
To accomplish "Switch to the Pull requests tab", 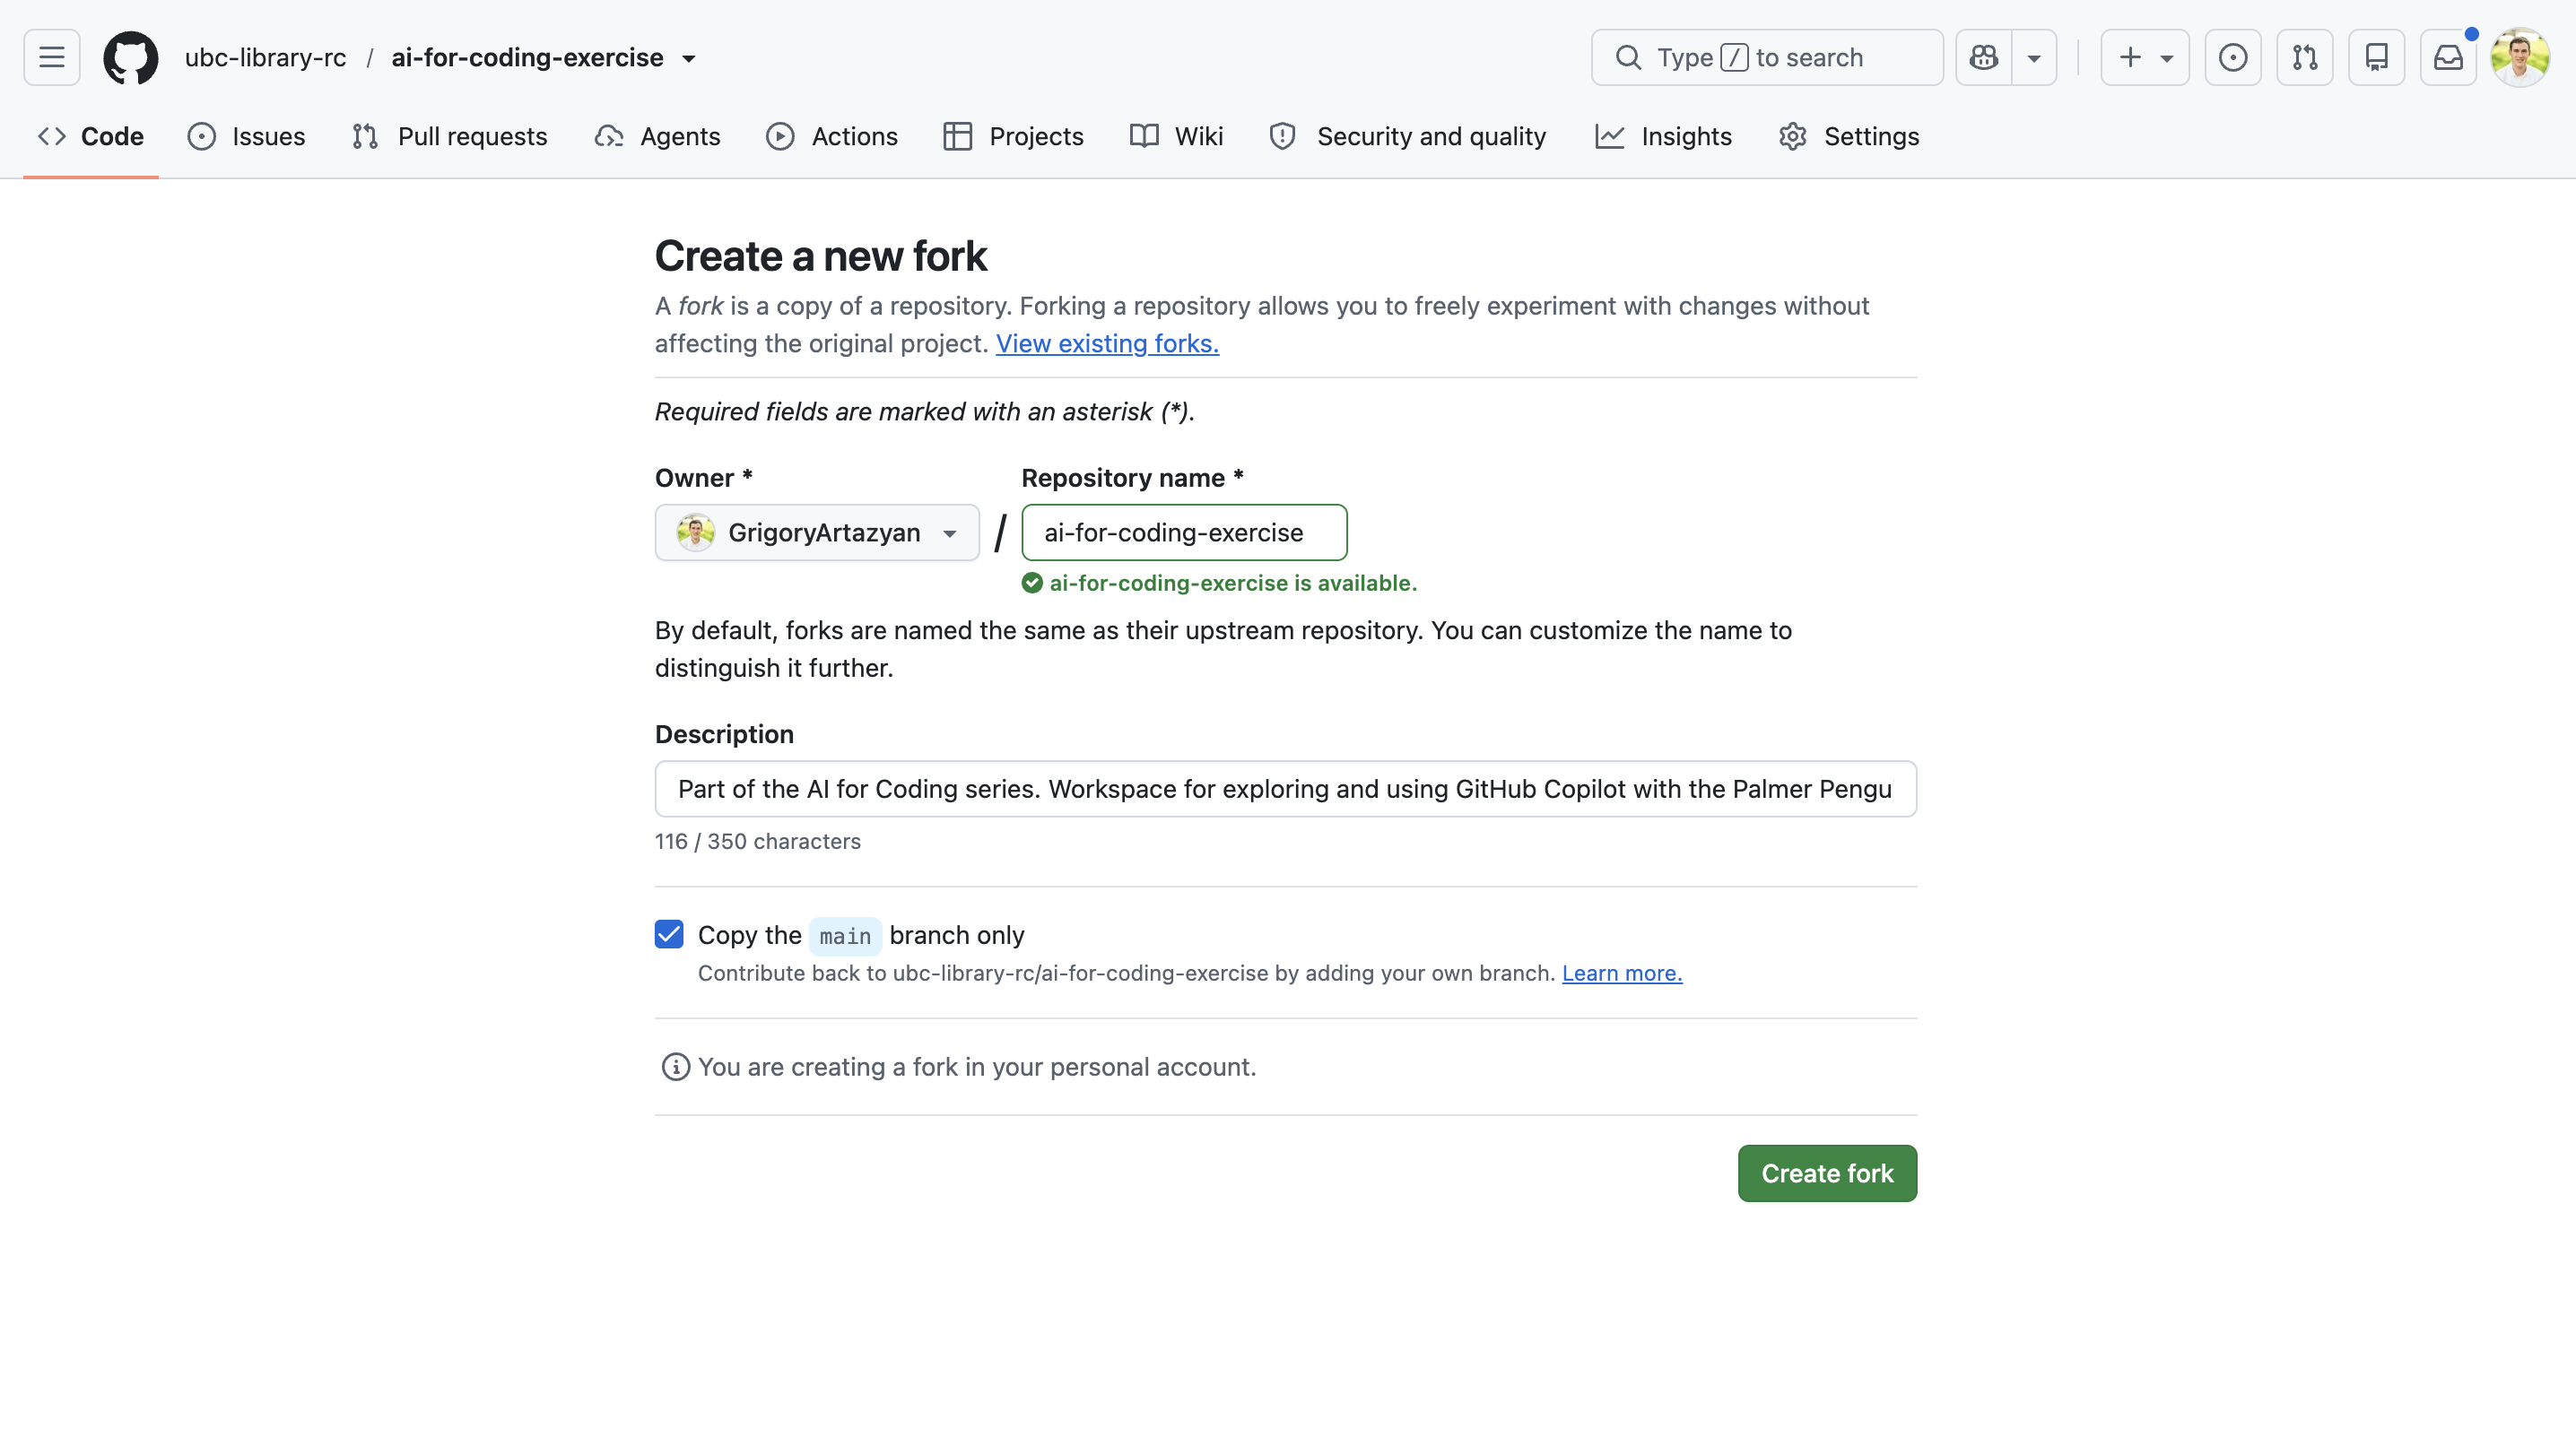I will click(450, 136).
